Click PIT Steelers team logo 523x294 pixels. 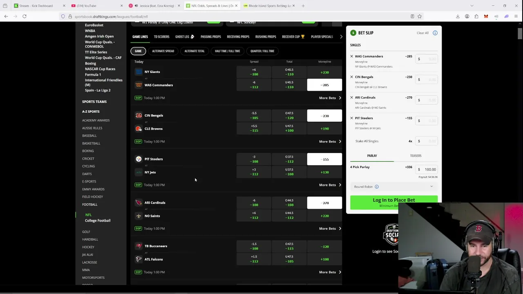[139, 159]
